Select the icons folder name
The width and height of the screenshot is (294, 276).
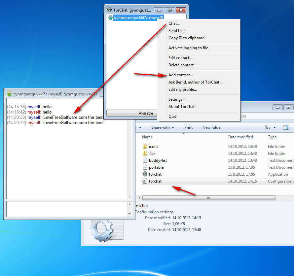[154, 147]
